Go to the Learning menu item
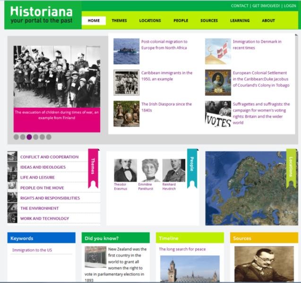The image size is (301, 283). (240, 21)
